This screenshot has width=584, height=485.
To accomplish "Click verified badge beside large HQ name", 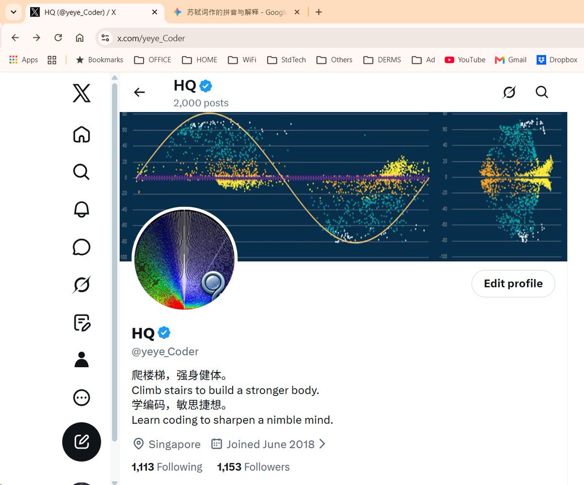I will click(164, 333).
